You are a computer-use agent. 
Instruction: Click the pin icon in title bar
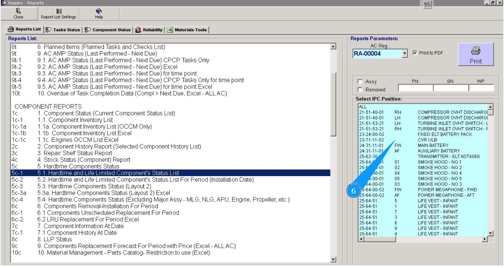click(x=427, y=5)
